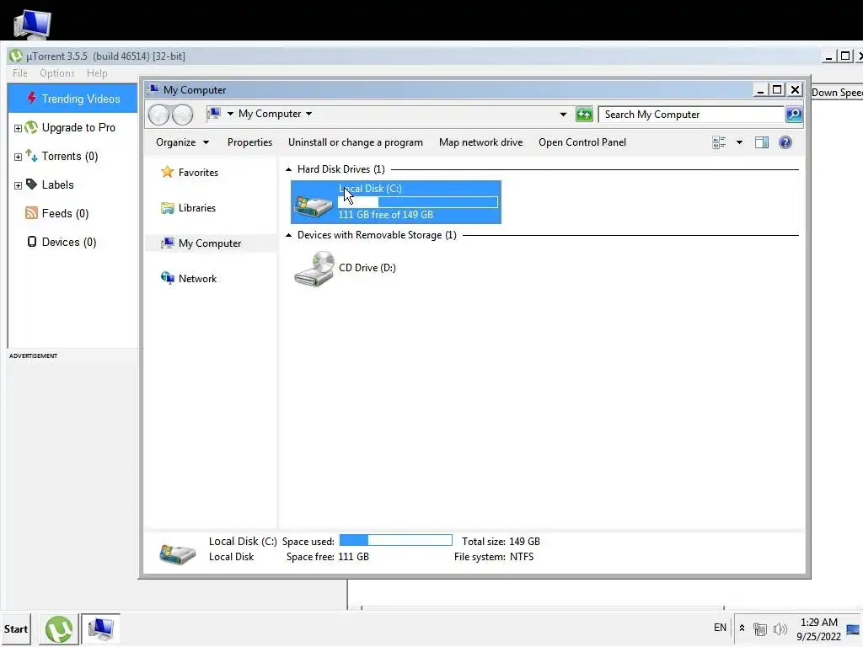Select Favorites in the navigation pane

(198, 173)
